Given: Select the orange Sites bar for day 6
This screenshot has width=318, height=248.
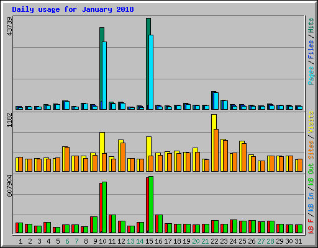Looking at the screenshot, I should (x=67, y=159).
